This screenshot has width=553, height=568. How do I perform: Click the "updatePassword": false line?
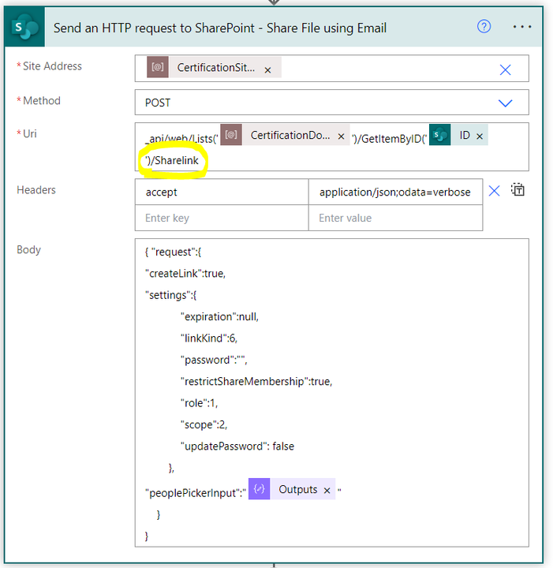[x=237, y=447]
